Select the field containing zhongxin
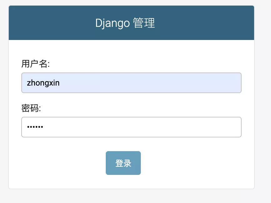The width and height of the screenshot is (271, 203). tap(131, 83)
